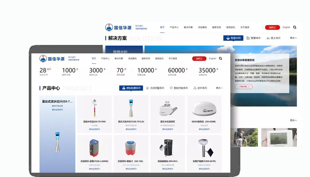Click the 产品中心 section heading
This screenshot has height=177, width=310.
[x=51, y=88]
